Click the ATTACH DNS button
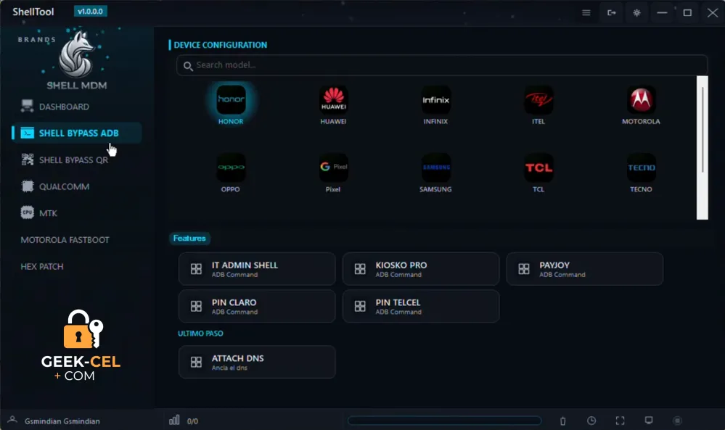 point(257,362)
